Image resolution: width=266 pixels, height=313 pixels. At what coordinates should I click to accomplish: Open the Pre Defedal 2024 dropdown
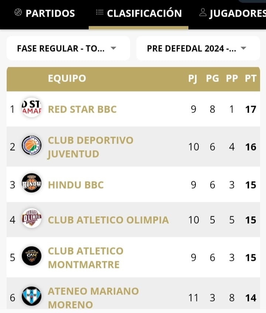pos(198,48)
